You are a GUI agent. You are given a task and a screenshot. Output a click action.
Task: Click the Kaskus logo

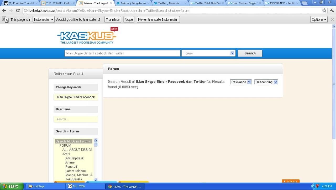[87, 36]
